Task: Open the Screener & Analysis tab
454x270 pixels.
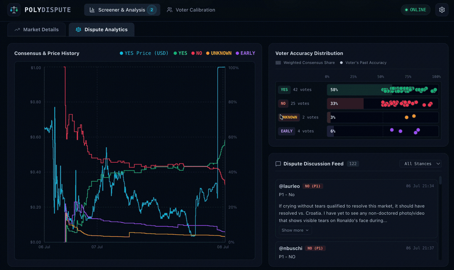Action: 122,10
